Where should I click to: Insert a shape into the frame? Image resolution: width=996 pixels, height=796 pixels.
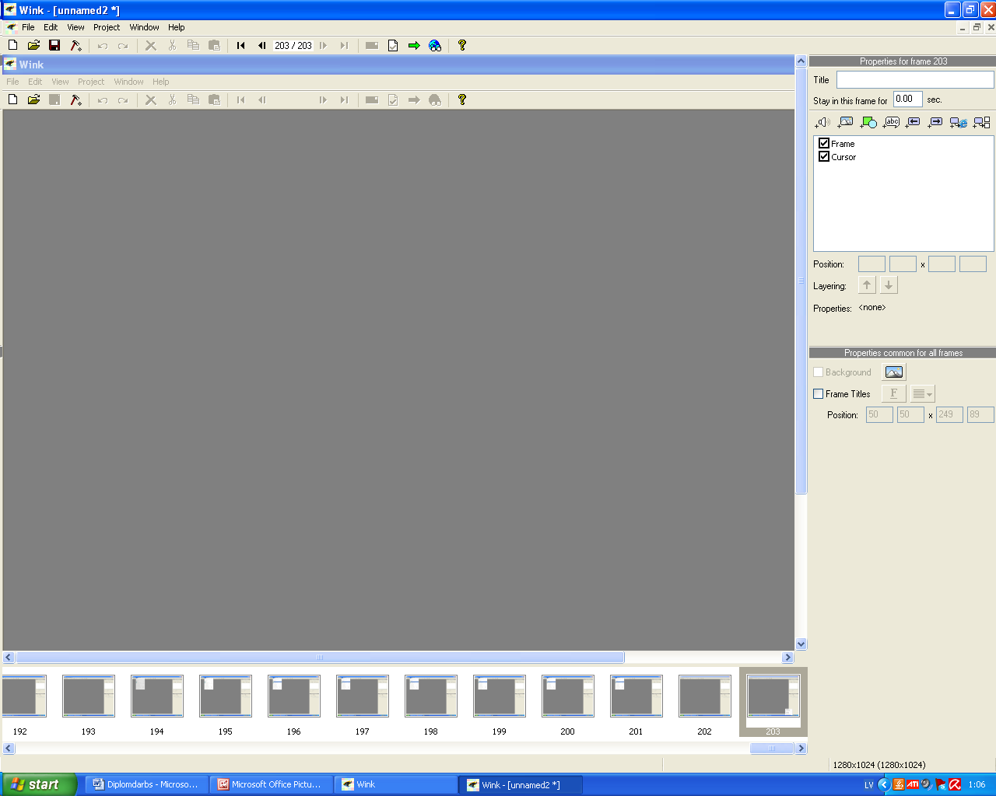(868, 122)
